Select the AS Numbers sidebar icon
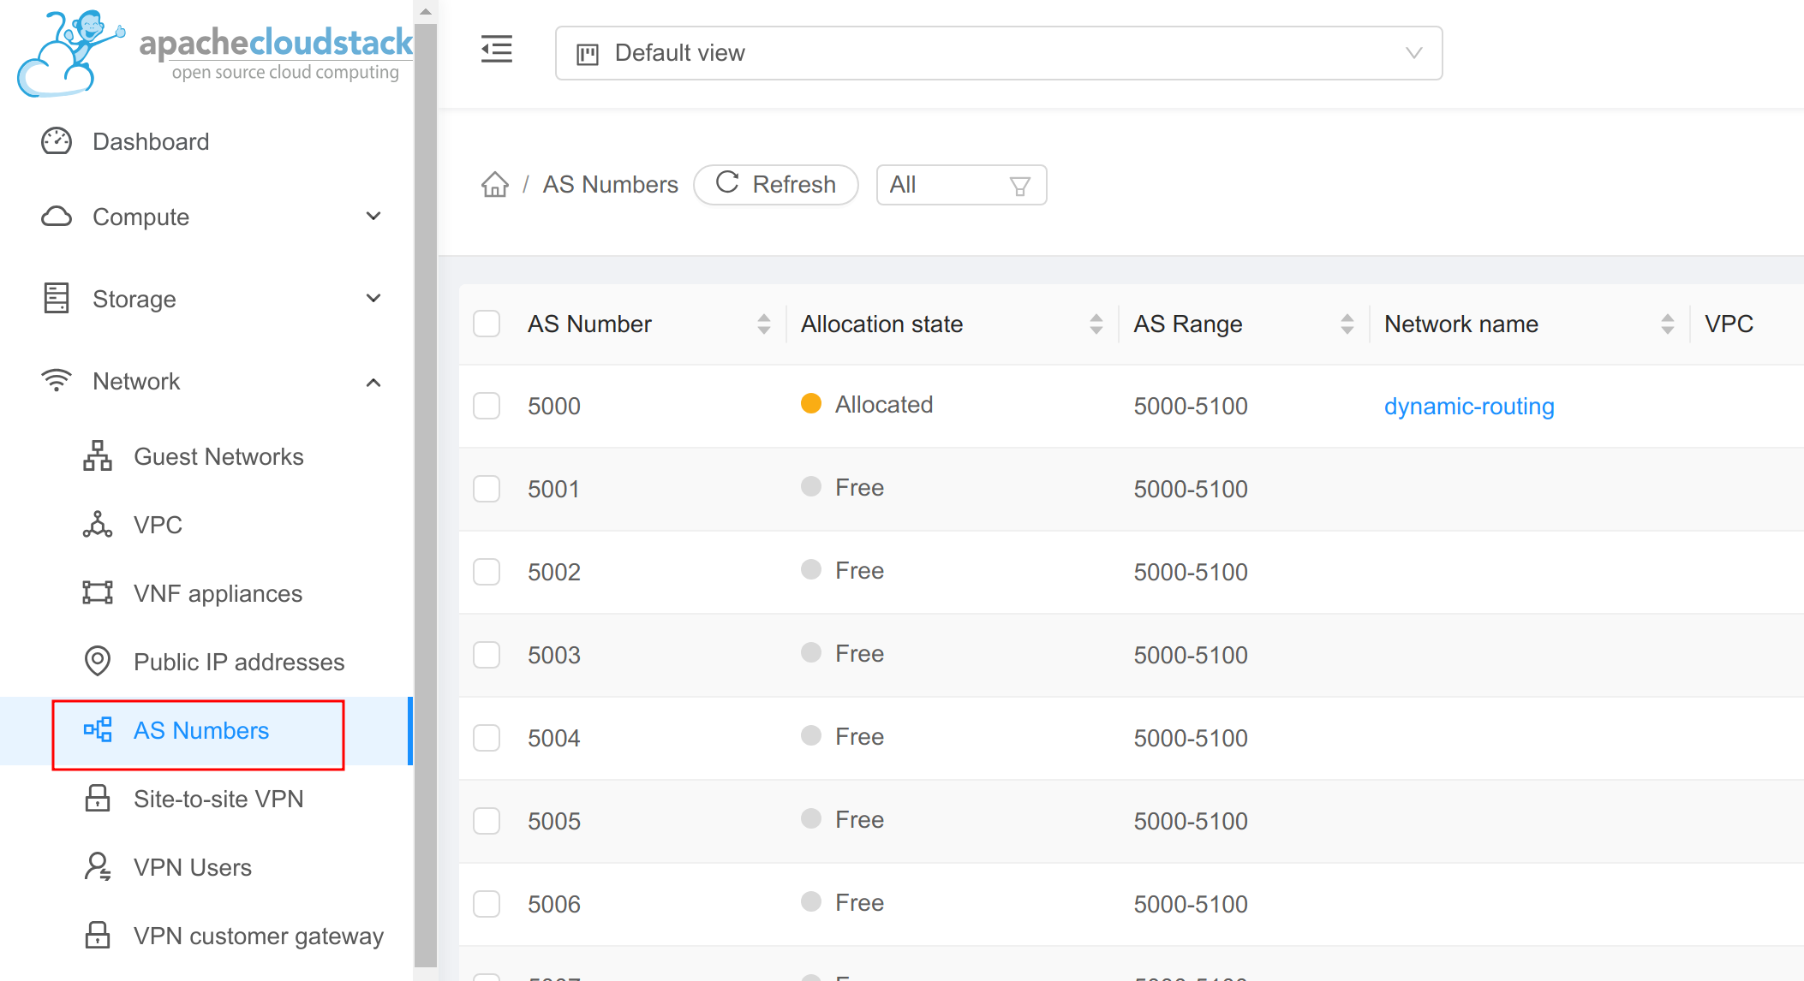Viewport: 1804px width, 981px height. (97, 730)
